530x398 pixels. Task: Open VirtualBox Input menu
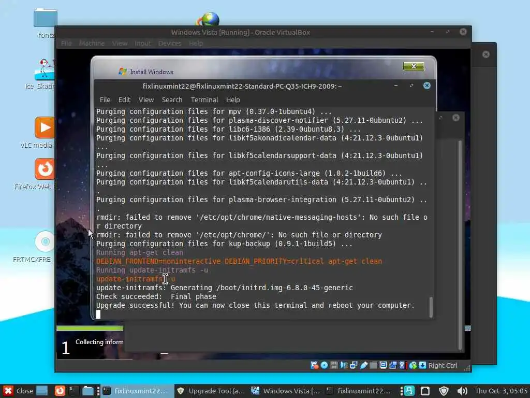[143, 44]
